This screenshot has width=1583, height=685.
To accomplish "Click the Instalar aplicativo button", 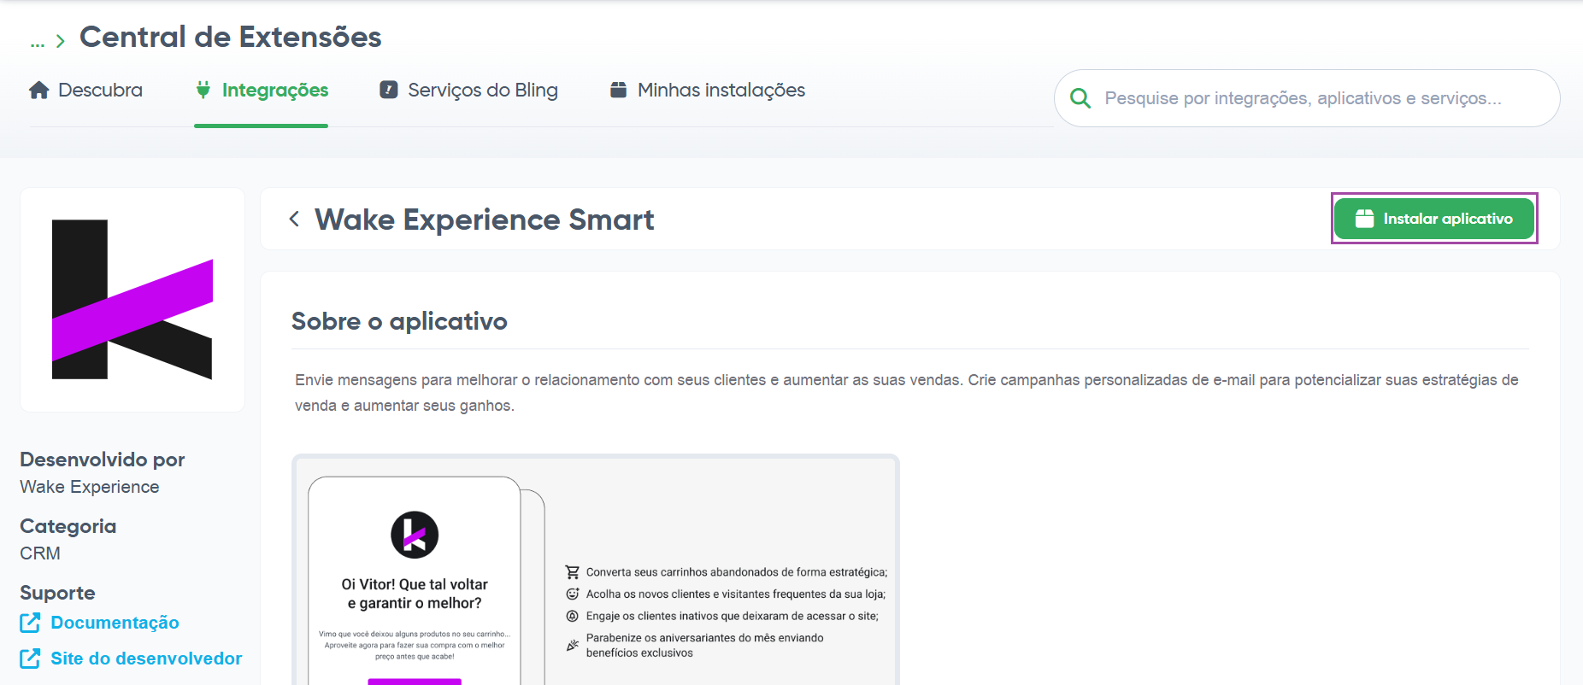I will pyautogui.click(x=1434, y=219).
